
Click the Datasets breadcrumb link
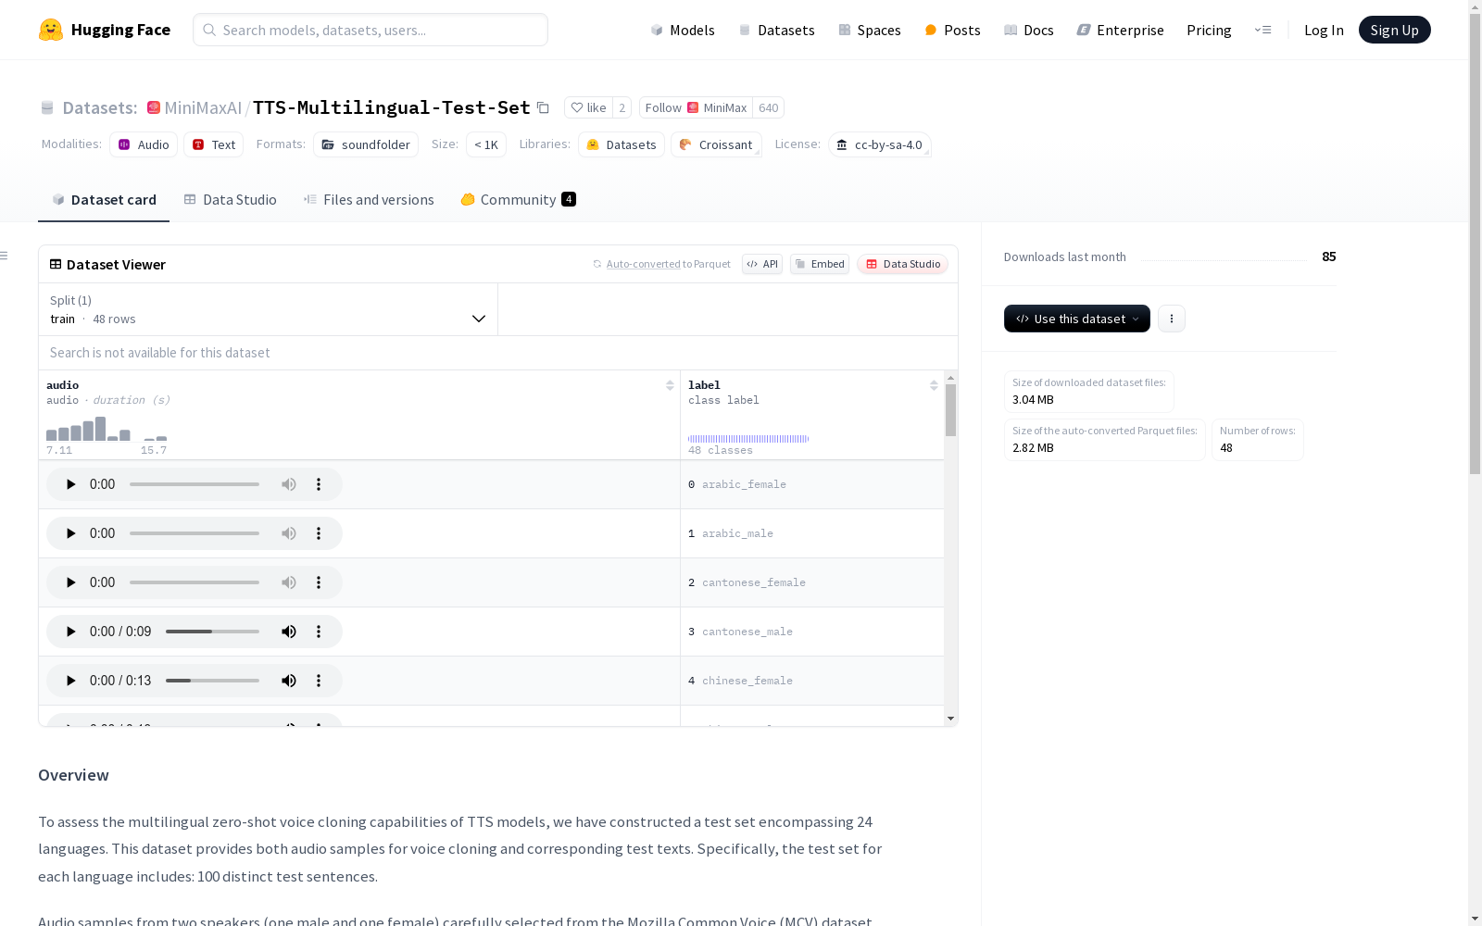click(99, 108)
